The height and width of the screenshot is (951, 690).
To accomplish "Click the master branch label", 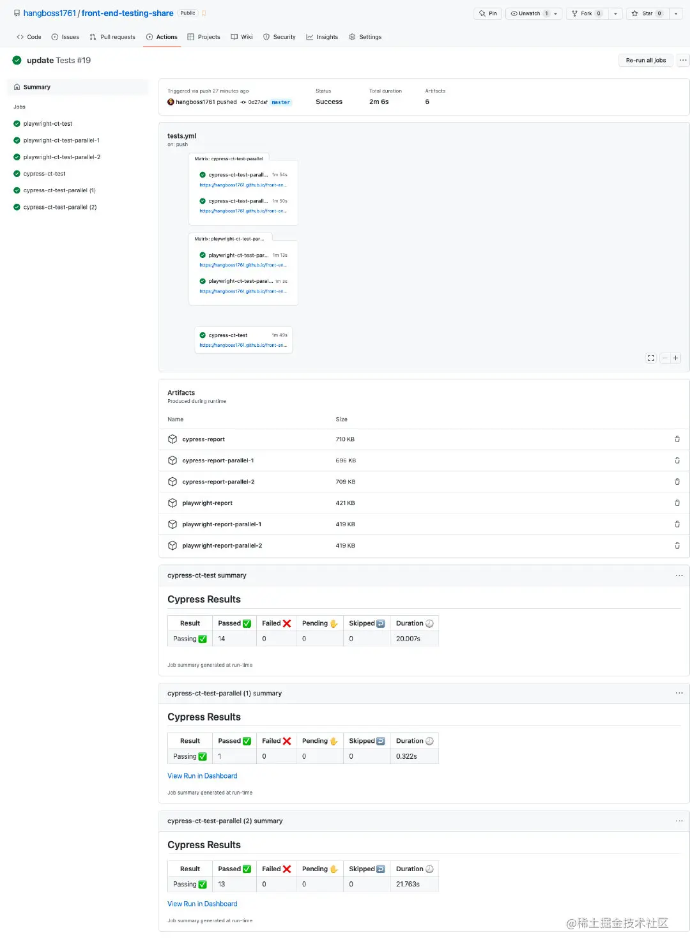I will click(x=280, y=102).
